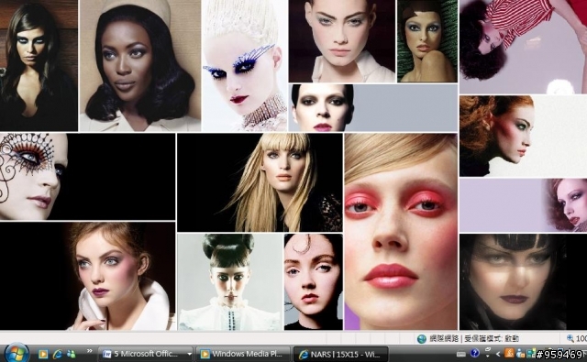
Task: Switch to the NARS | 15X15 browser taskbar button
Action: [x=340, y=354]
